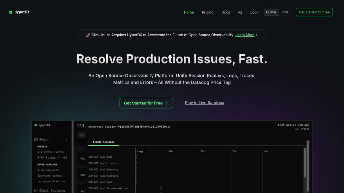This screenshot has height=193, width=344.
Task: Click the Chart Explorer icon
Action: pos(36,190)
